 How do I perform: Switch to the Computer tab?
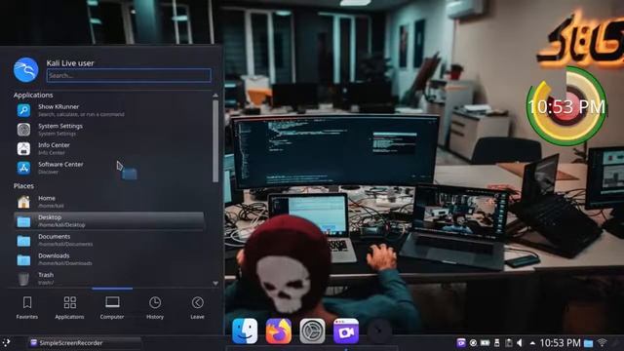[x=112, y=307]
